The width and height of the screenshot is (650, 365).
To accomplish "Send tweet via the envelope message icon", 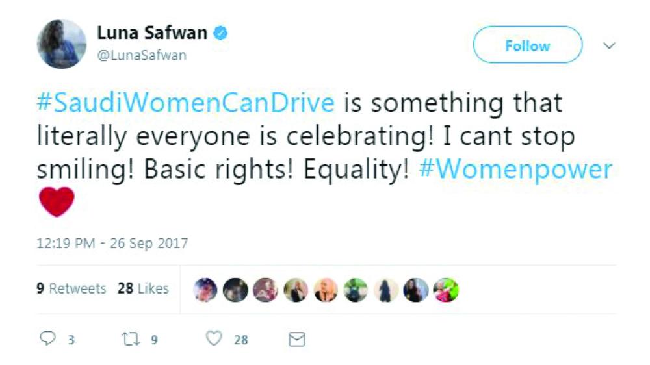I will (x=296, y=339).
